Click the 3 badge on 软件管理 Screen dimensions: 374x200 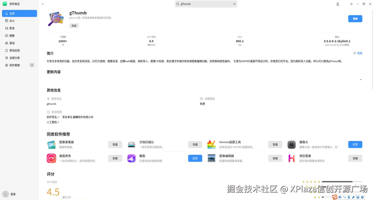32,65
